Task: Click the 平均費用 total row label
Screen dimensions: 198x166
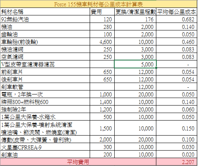Action: click(x=78, y=162)
